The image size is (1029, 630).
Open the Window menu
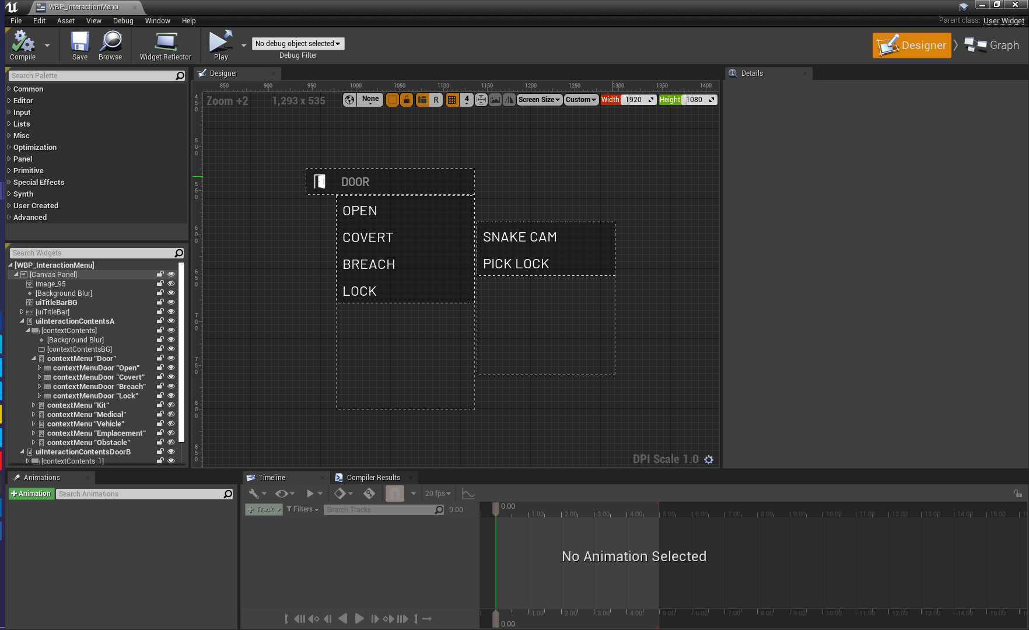(x=157, y=21)
